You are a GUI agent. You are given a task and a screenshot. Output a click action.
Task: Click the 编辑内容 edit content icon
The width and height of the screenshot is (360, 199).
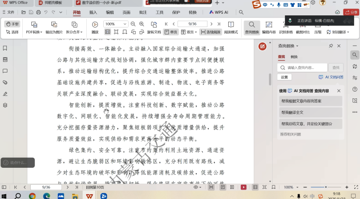tap(268, 28)
